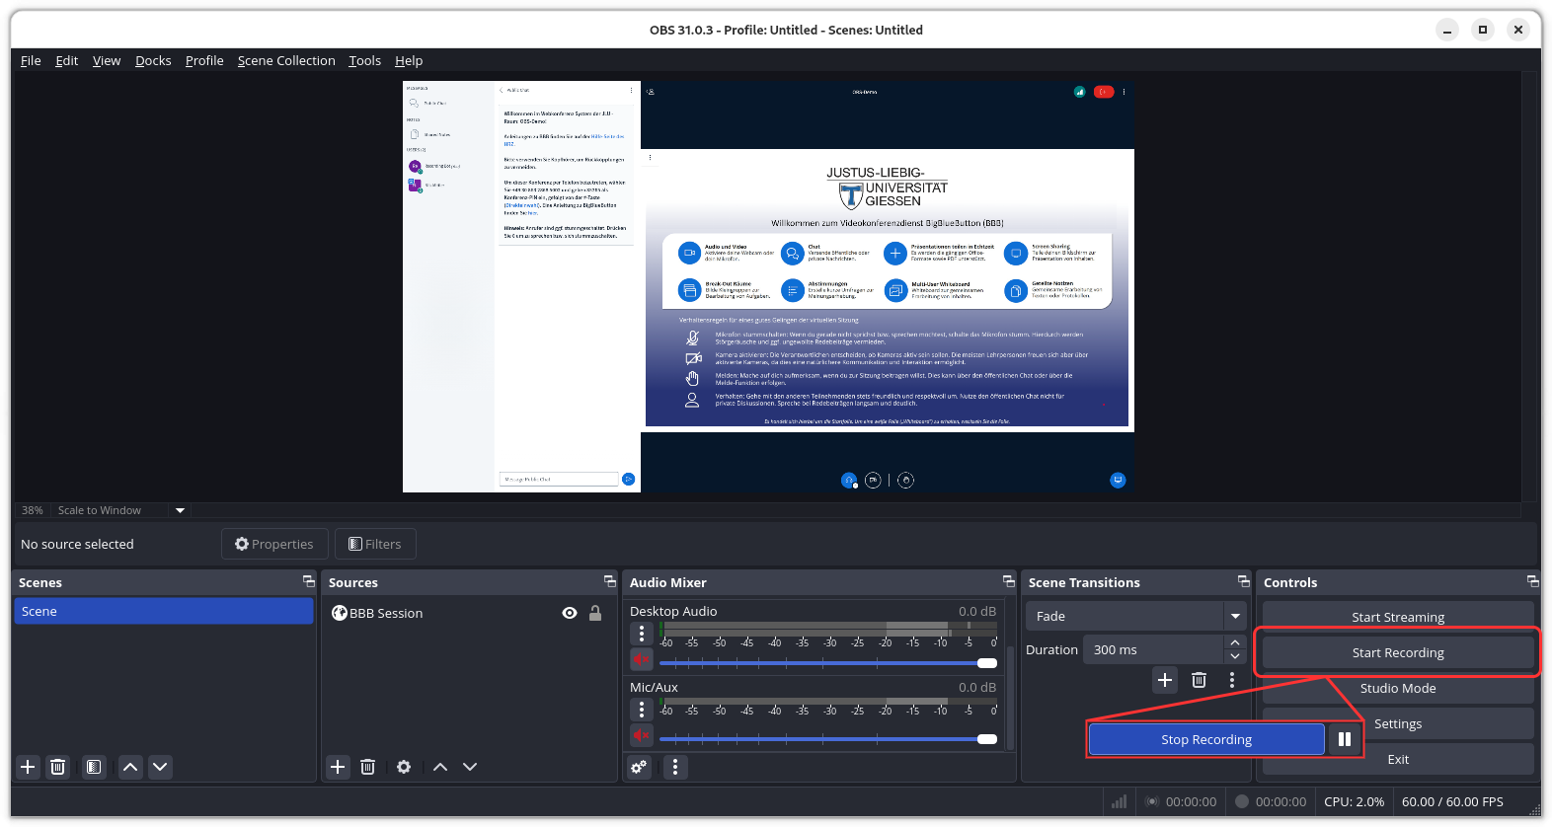Undock the Sources panel float icon

click(610, 581)
